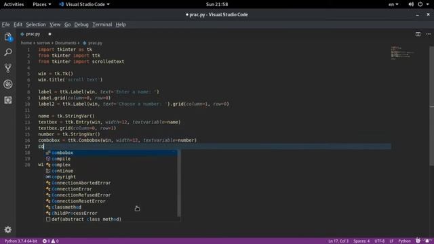
Task: Open the editor More Actions ellipsis
Action: click(428, 34)
